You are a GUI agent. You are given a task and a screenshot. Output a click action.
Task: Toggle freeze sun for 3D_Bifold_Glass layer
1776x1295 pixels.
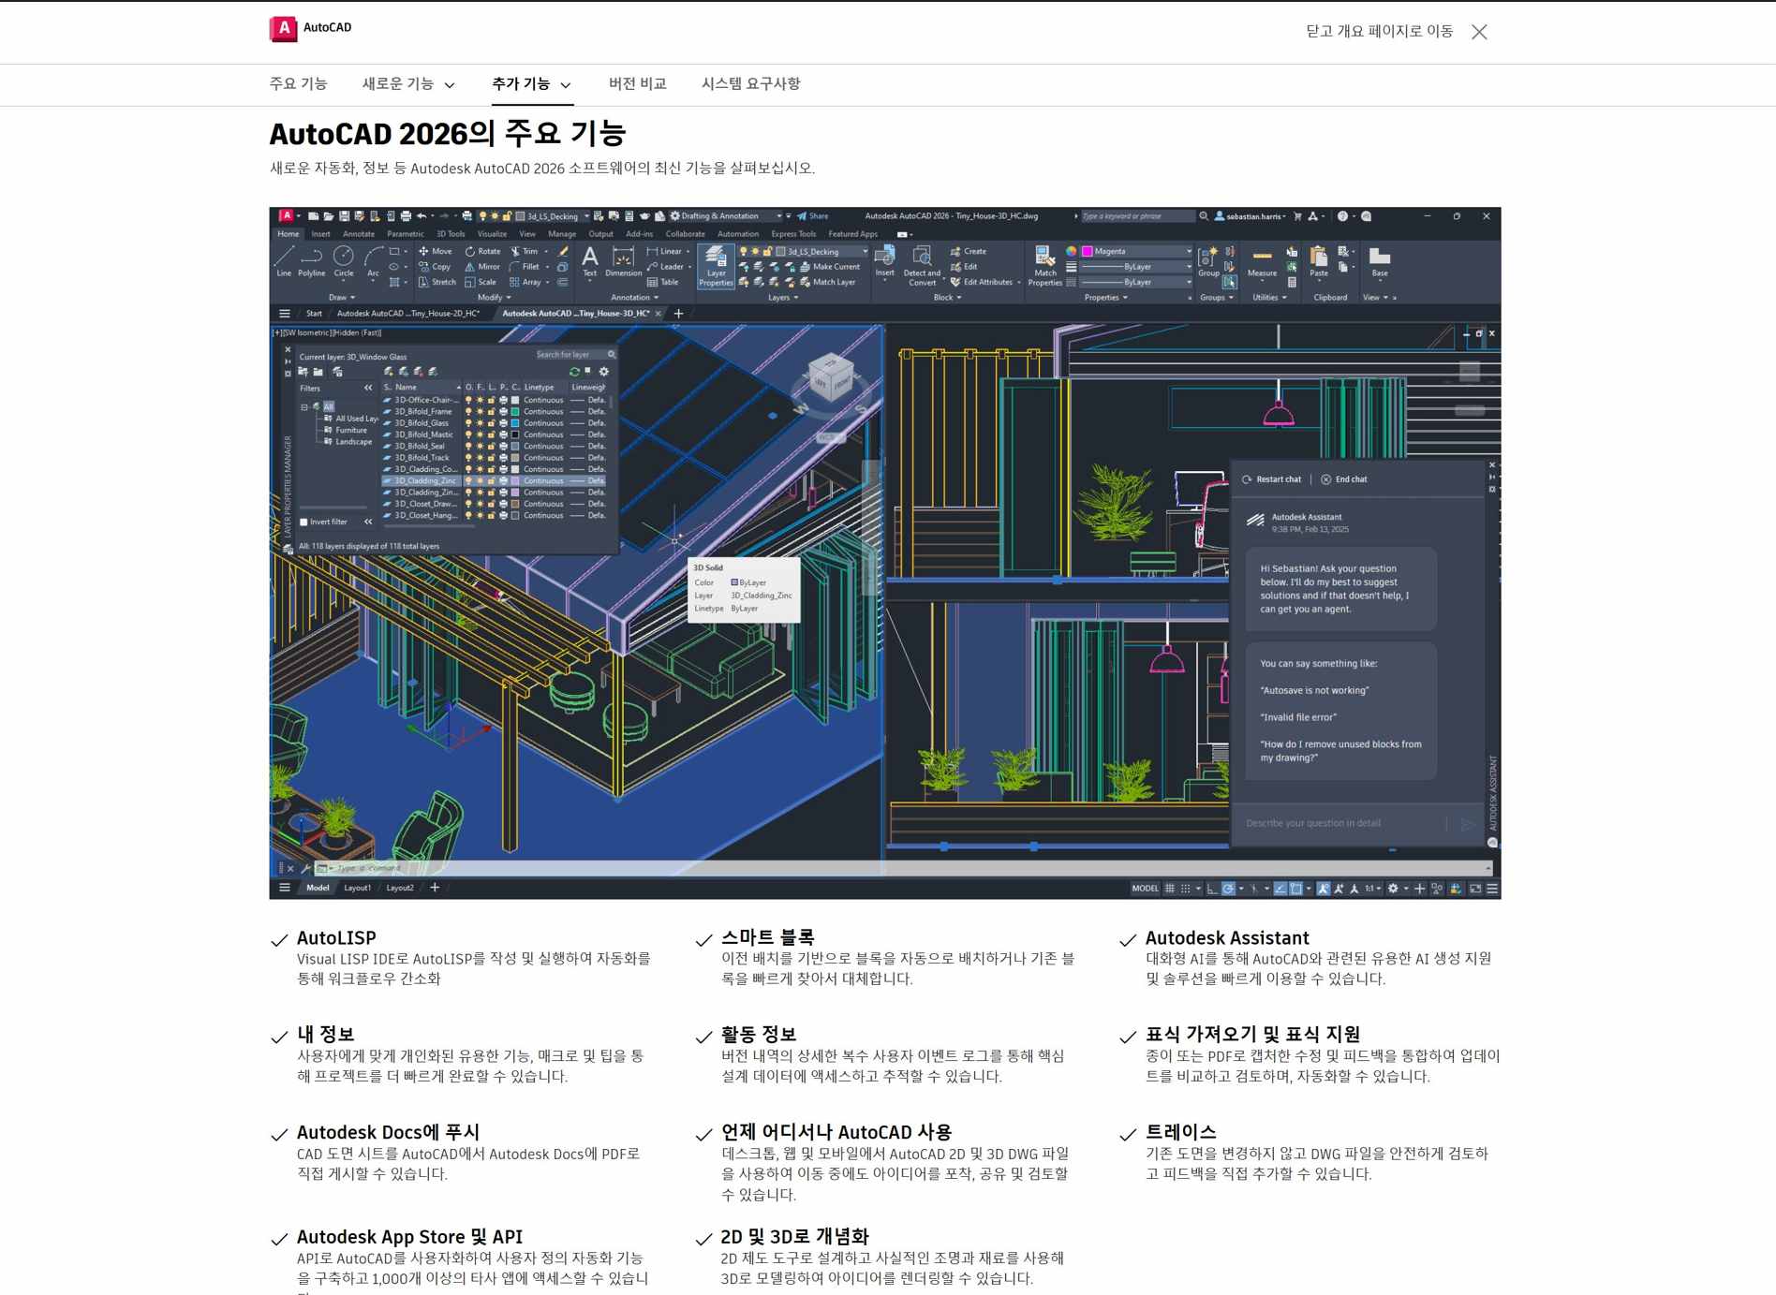pyautogui.click(x=480, y=423)
